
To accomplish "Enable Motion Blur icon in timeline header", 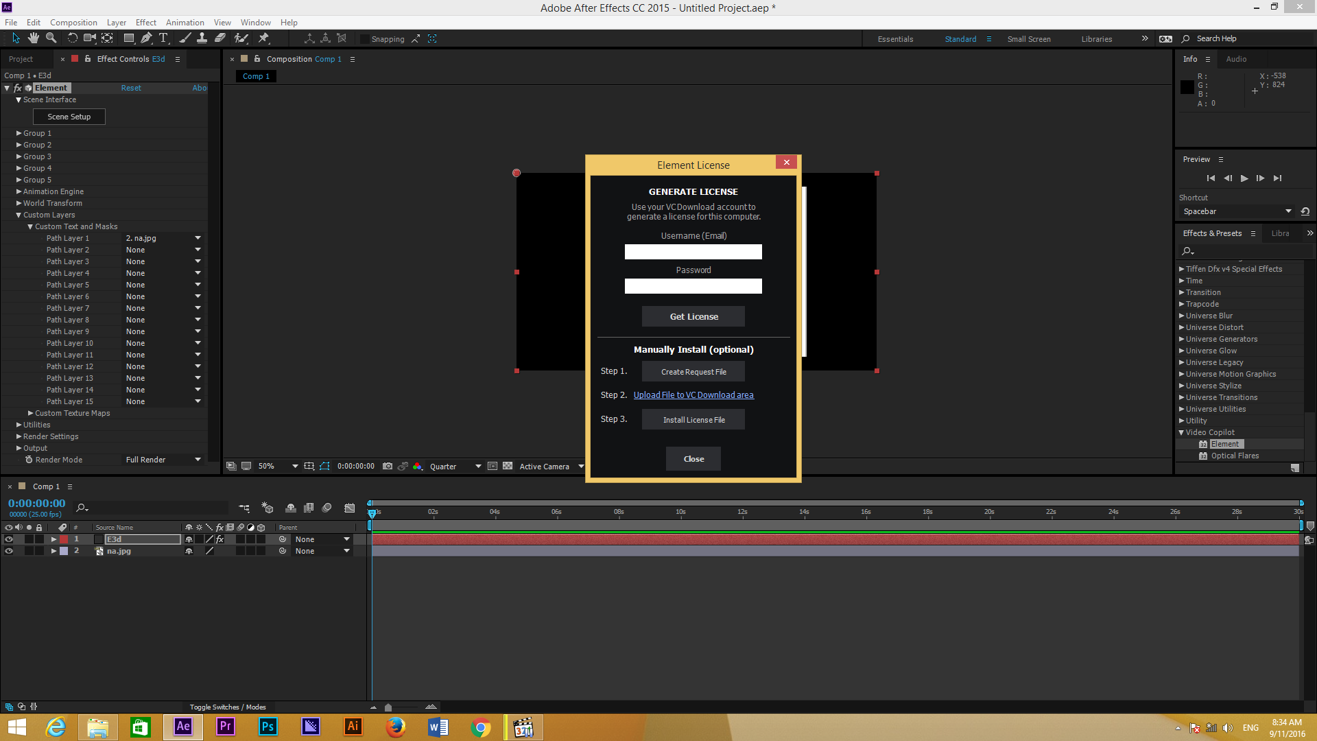I will tap(327, 508).
